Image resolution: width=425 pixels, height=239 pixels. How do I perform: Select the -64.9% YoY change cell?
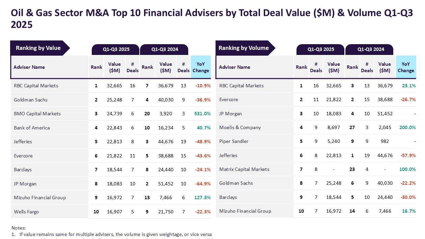[203, 184]
